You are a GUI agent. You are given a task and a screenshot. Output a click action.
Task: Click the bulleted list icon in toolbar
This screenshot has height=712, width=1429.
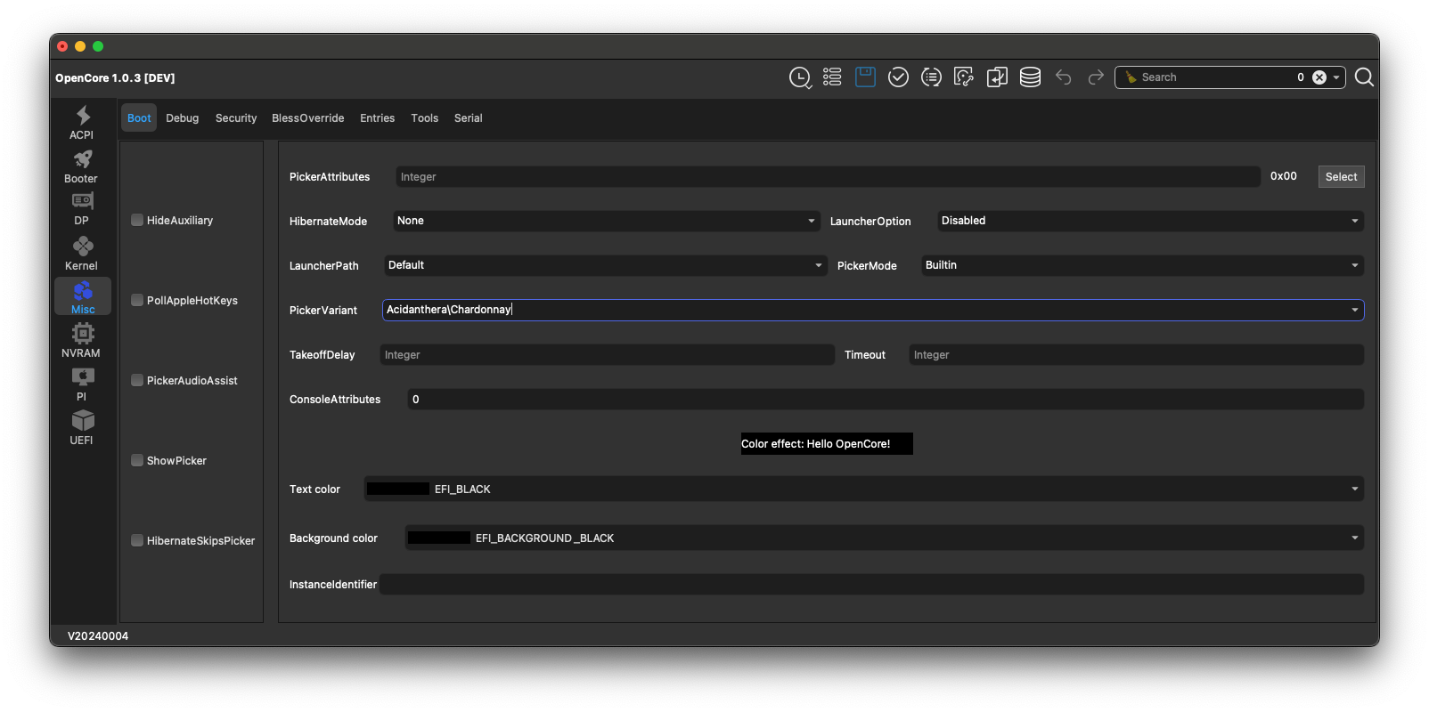coord(832,77)
